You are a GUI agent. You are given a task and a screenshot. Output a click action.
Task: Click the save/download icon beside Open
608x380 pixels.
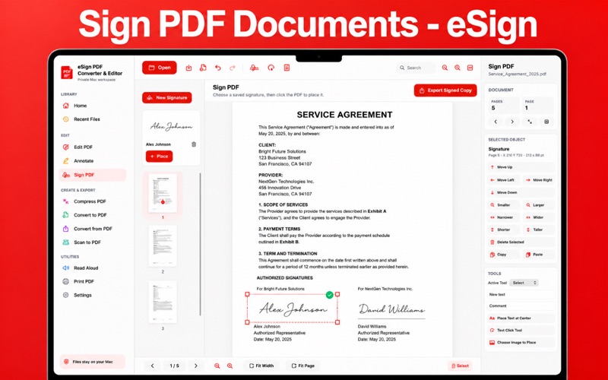(x=188, y=68)
